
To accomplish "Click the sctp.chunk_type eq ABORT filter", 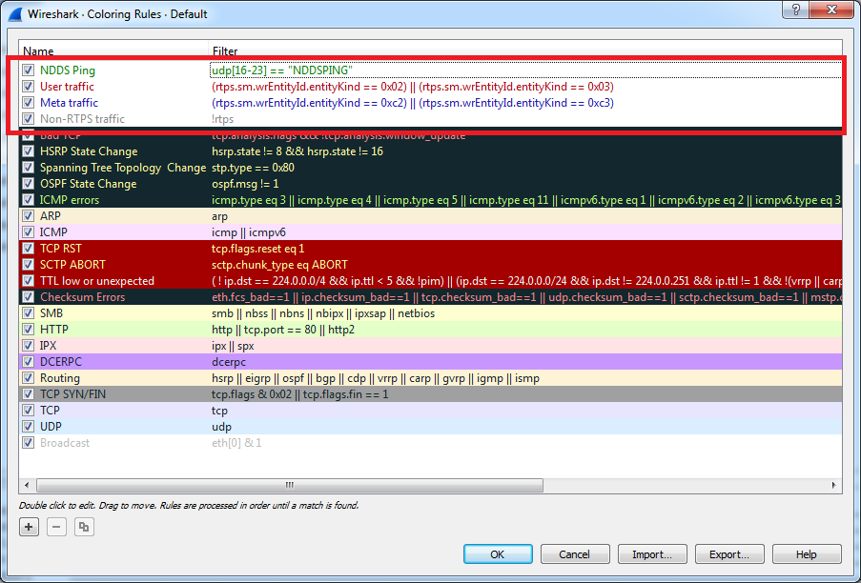I will click(x=279, y=265).
